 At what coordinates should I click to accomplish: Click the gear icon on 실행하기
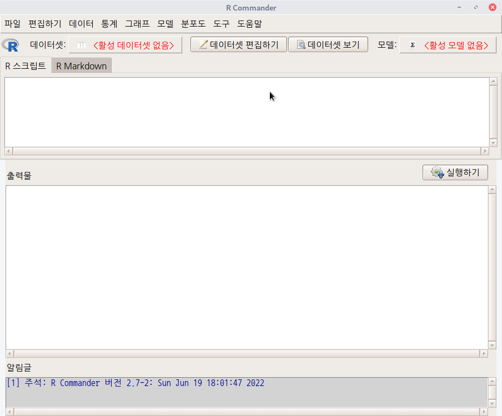click(x=438, y=173)
